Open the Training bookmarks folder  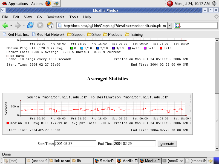pos(134,34)
